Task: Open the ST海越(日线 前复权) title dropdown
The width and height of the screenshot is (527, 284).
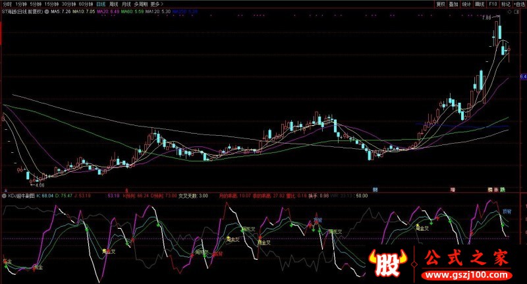Action: click(22, 12)
